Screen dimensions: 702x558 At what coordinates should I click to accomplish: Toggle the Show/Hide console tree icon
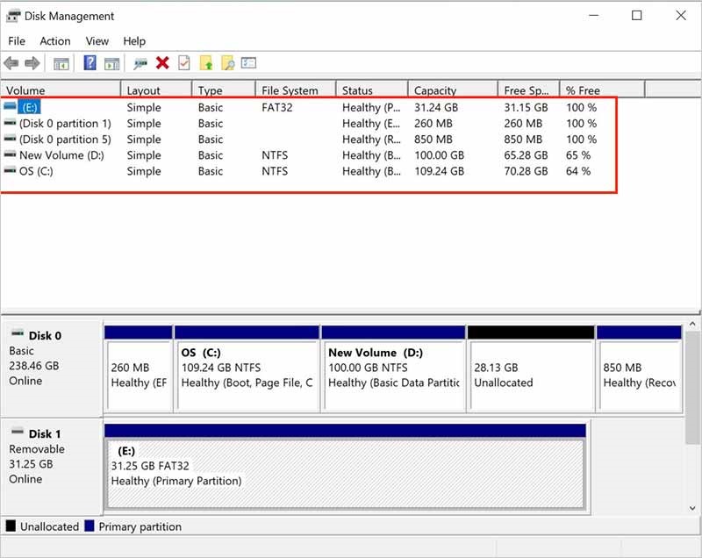(61, 62)
